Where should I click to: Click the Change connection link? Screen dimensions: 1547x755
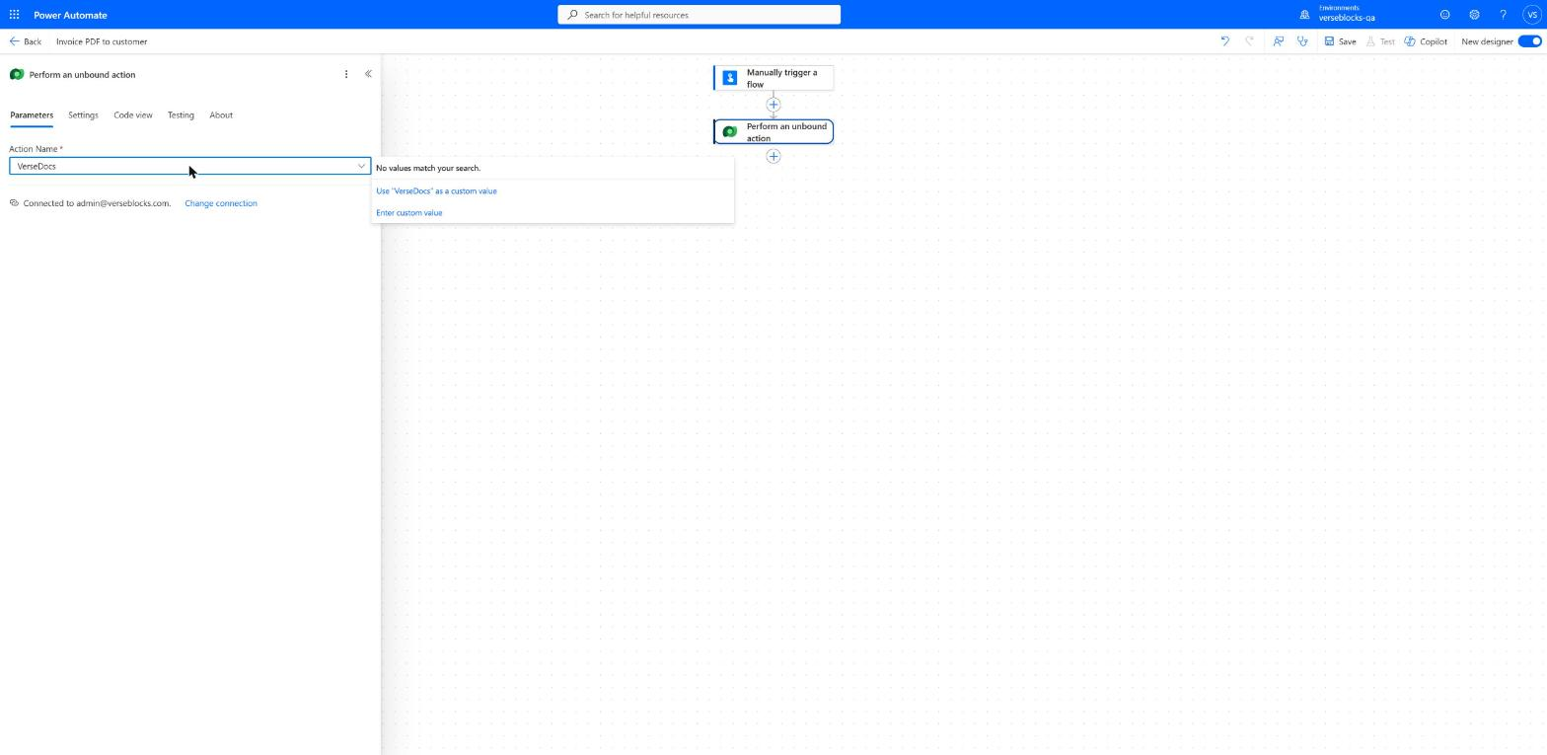click(221, 203)
